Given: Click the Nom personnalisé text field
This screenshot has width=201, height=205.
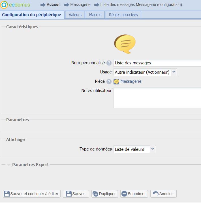Looking at the screenshot, I should click(x=157, y=63).
